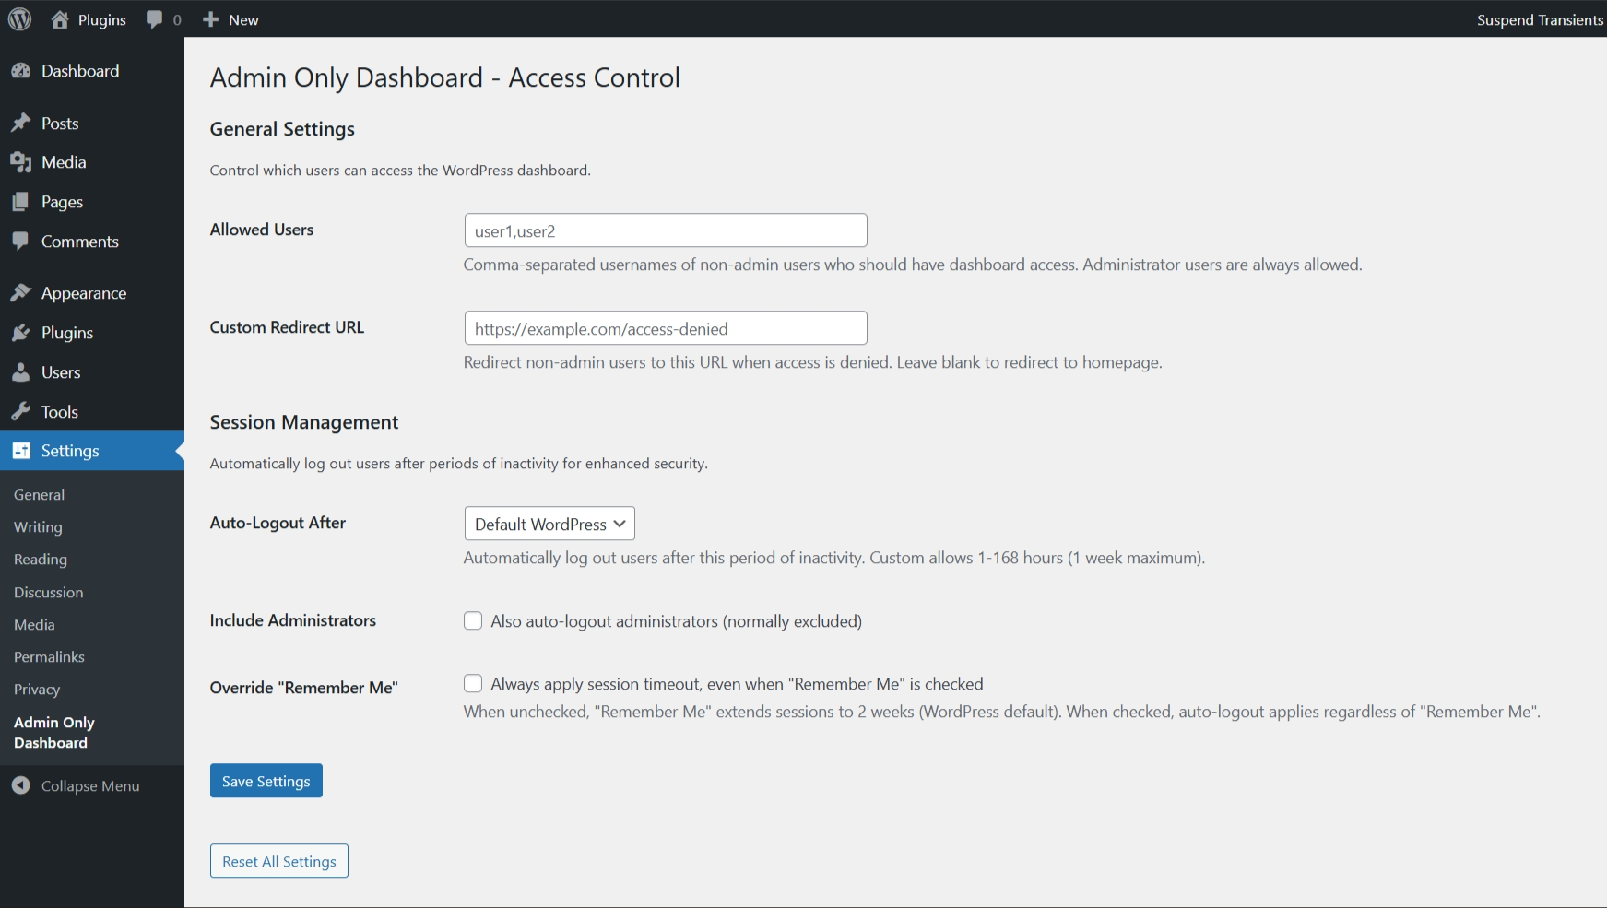Screen dimensions: 1607x908
Task: Click the Allowed Users input field
Action: 666,230
